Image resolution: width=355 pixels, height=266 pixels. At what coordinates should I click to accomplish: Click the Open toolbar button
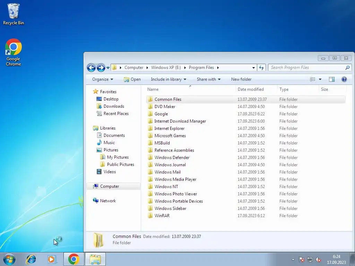tap(132, 79)
